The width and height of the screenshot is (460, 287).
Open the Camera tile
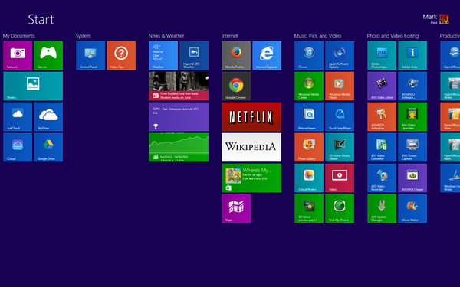(18, 55)
